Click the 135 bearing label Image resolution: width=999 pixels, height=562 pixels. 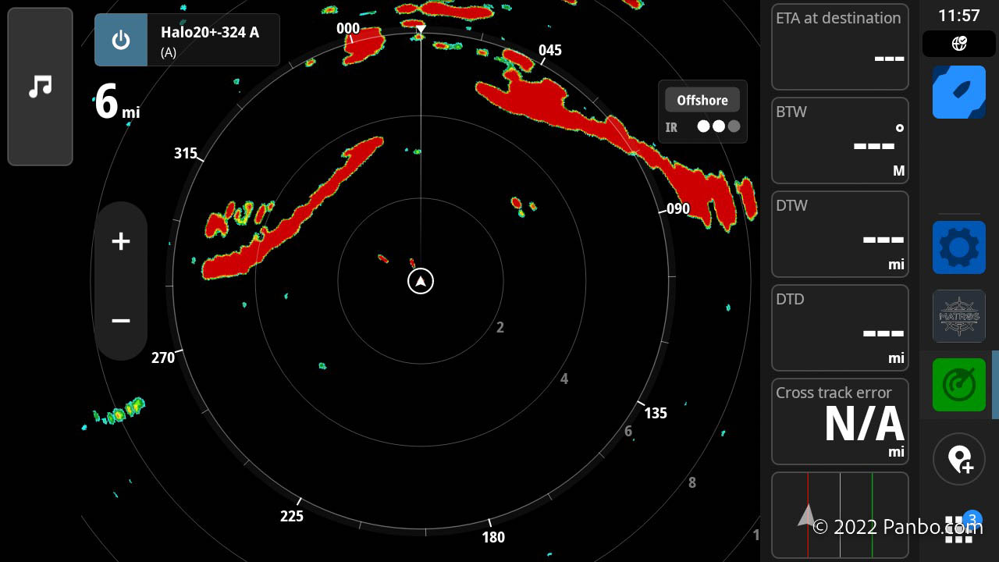coord(656,413)
